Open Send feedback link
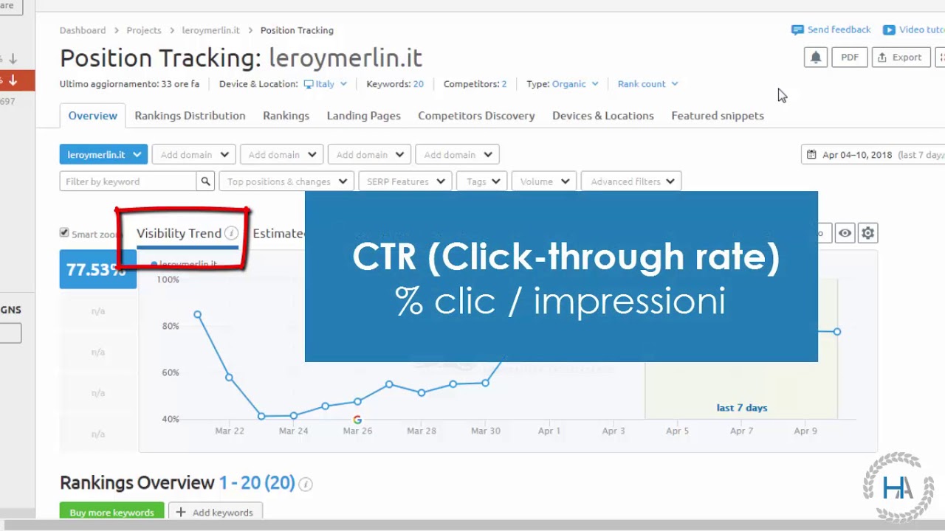This screenshot has height=531, width=945. point(831,29)
